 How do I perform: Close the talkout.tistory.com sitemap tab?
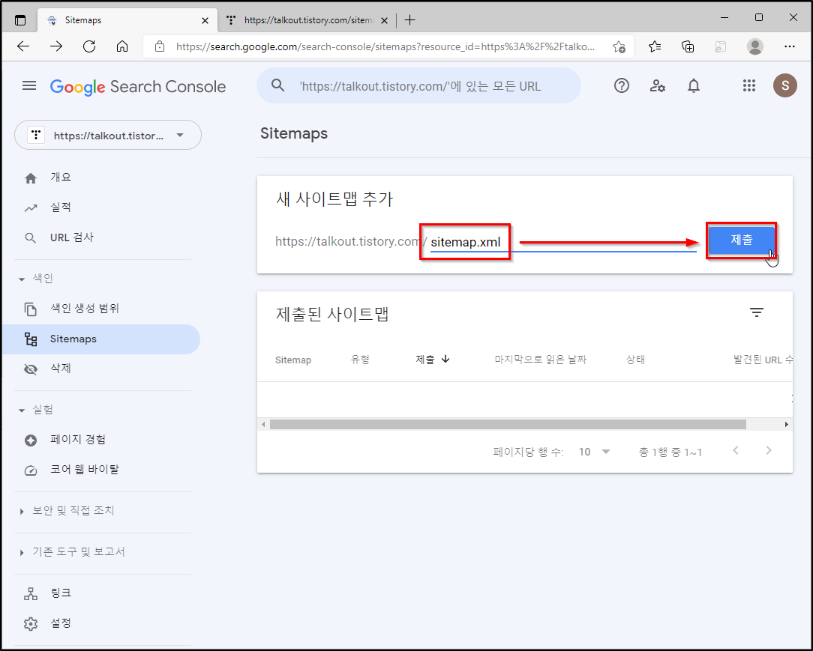click(x=384, y=21)
